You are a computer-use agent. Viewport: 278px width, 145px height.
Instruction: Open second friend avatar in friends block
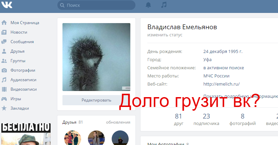(x=96, y=138)
